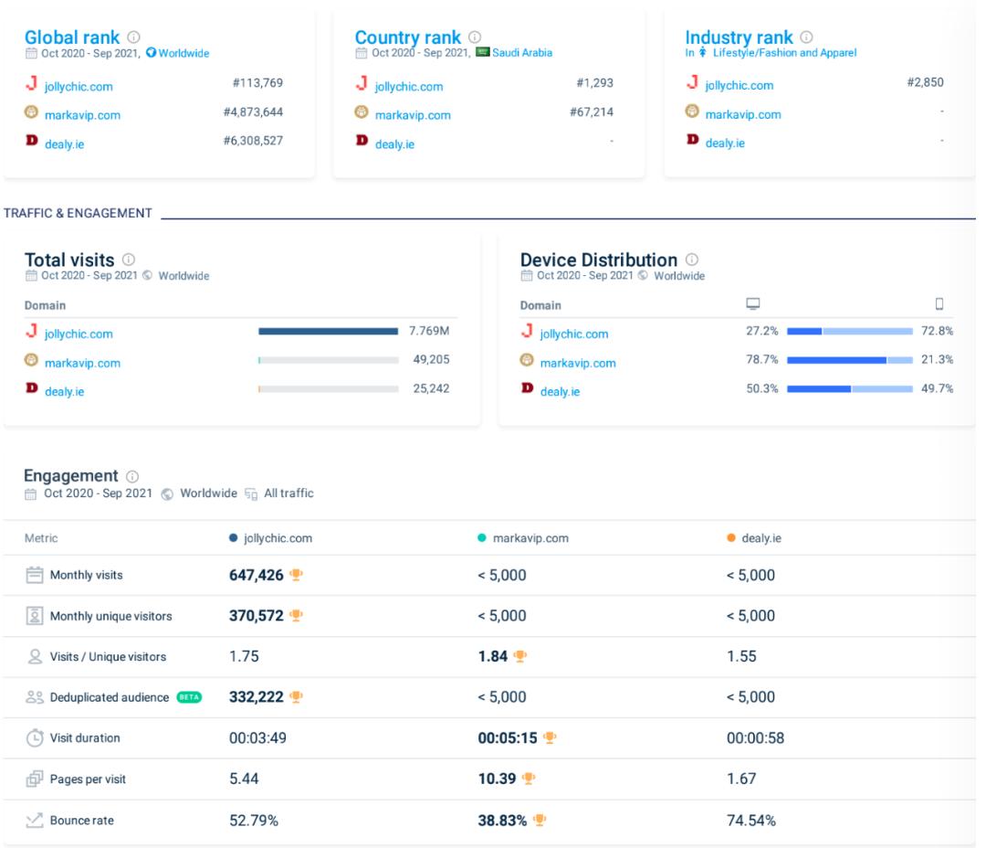Open jollychic.com in Global rank card

79,86
